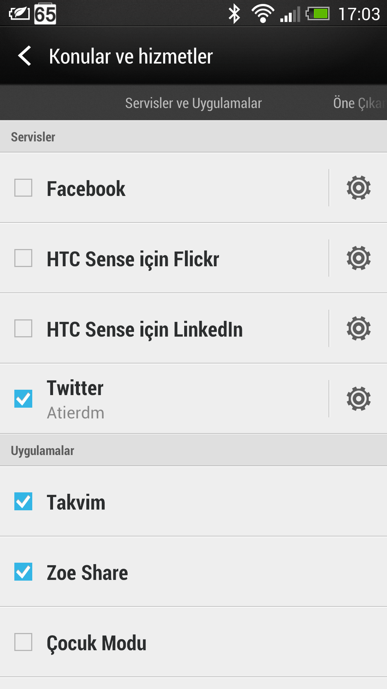Switch to the Öne Çıkar tab
Viewport: 387px width, 689px height.
point(359,103)
